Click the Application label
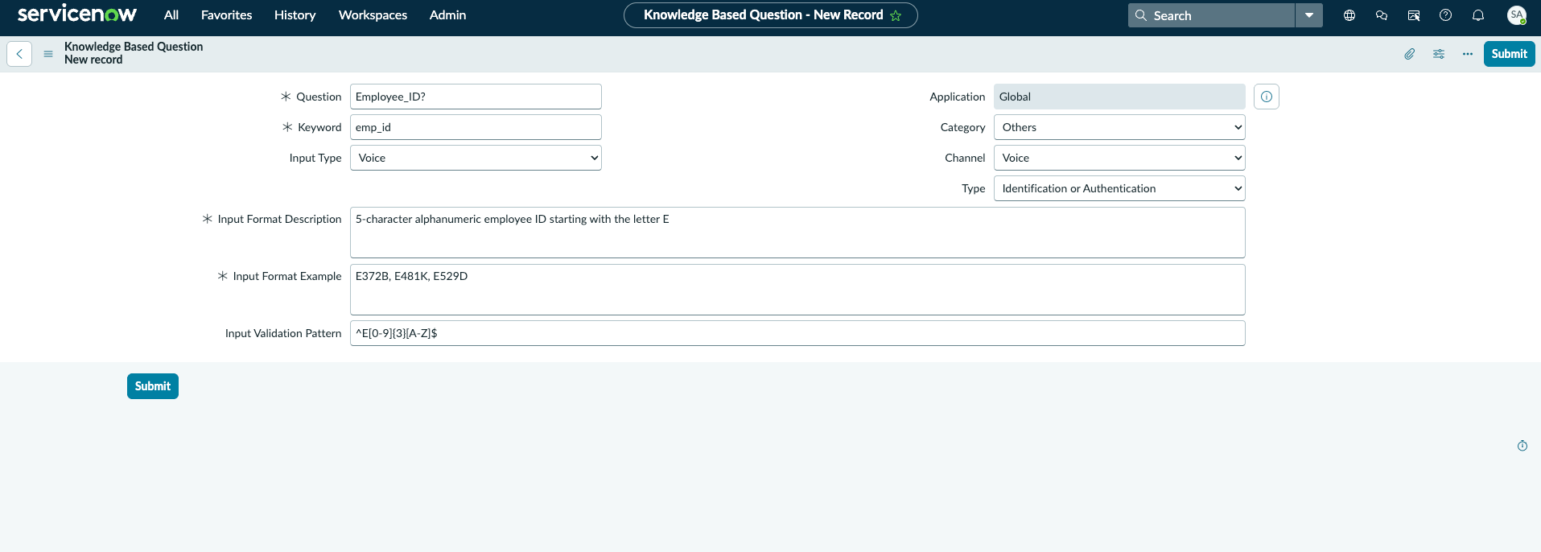This screenshot has width=1541, height=552. click(957, 97)
